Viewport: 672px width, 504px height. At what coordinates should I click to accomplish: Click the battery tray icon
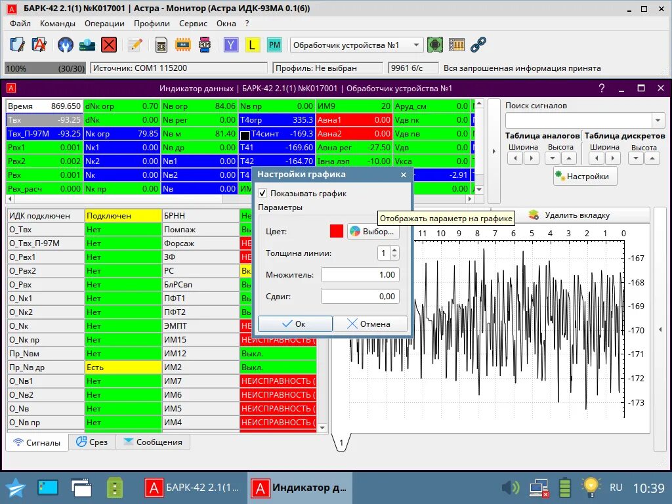(x=565, y=488)
